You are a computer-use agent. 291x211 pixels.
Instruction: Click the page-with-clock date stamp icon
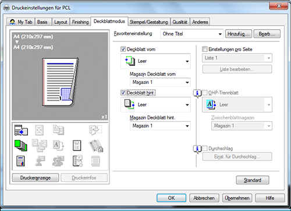point(78,161)
